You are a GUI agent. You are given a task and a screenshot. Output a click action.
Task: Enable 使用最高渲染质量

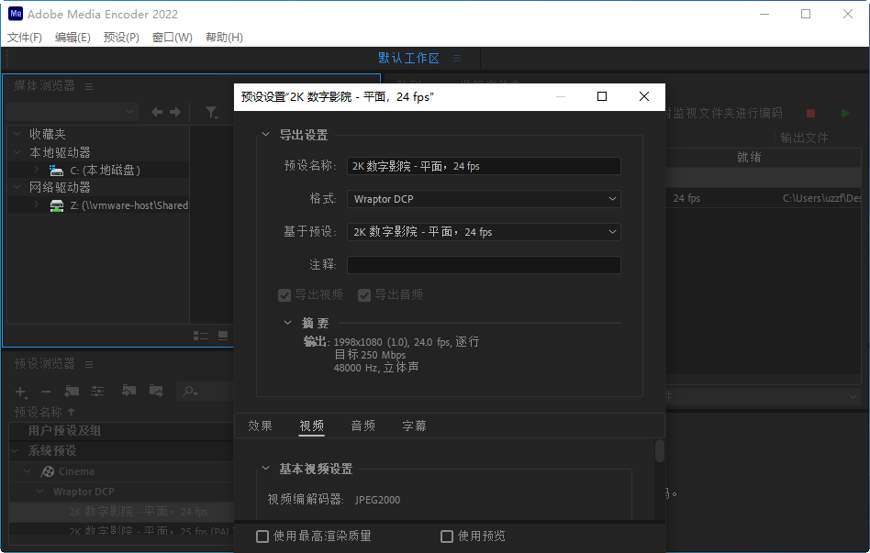[262, 536]
